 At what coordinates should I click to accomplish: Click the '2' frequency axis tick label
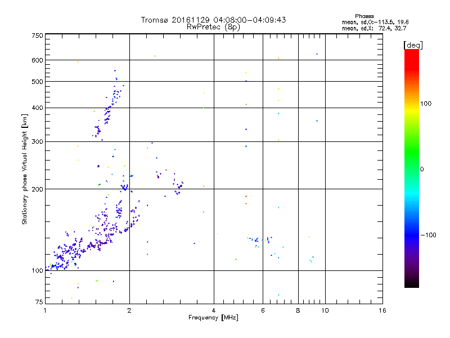tap(129, 310)
